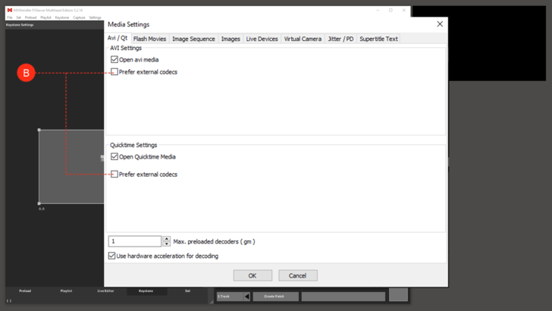Open the Flash Movies tab
The image size is (552, 311).
(x=149, y=39)
